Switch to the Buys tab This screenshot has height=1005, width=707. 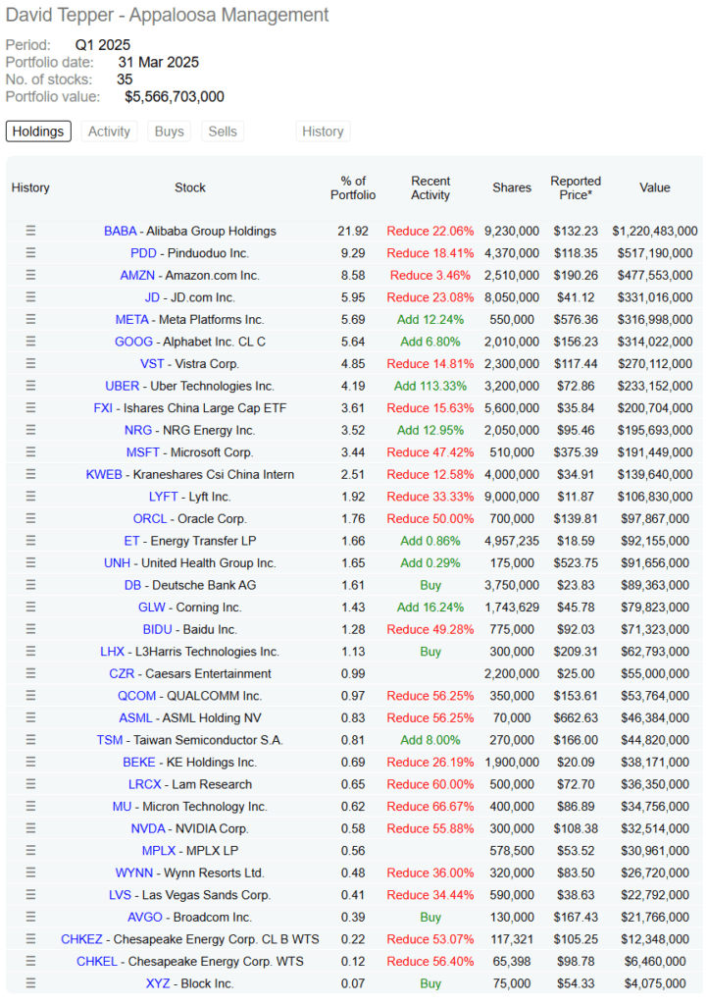(x=169, y=132)
